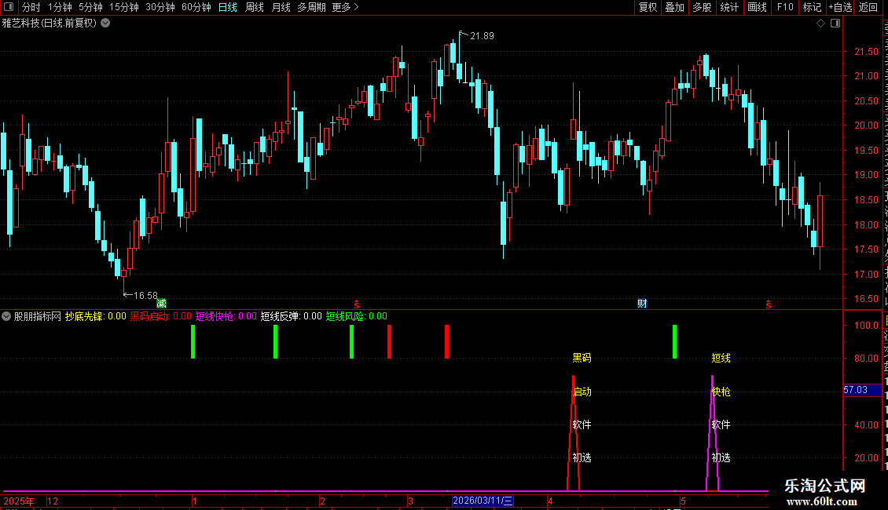Image resolution: width=888 pixels, height=510 pixels.
Task: Click the 短线反弹 indicator value label
Action: pos(291,316)
